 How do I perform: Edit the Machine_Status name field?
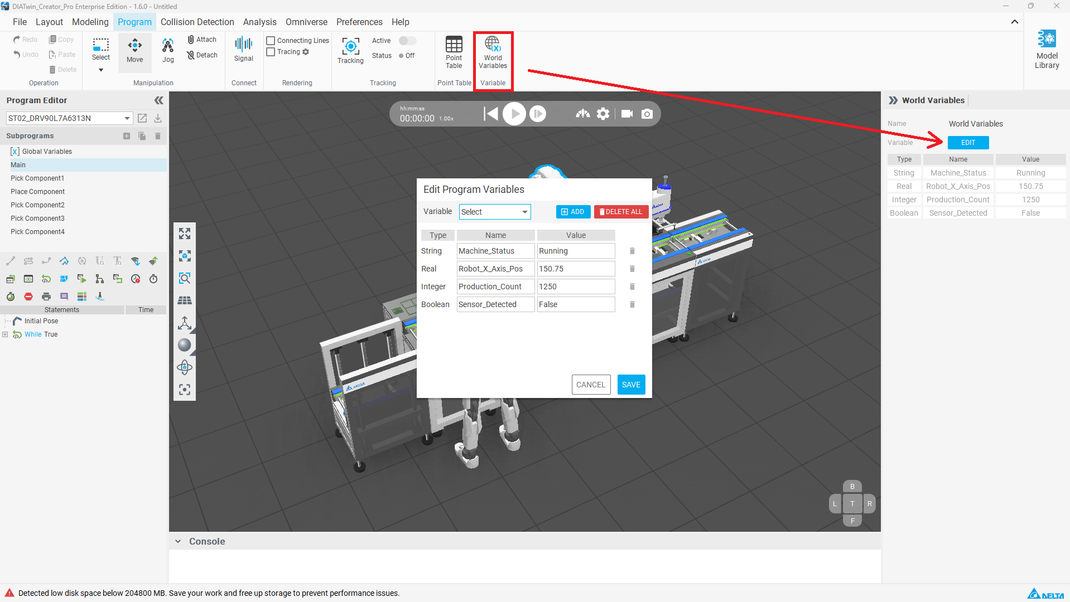[495, 251]
